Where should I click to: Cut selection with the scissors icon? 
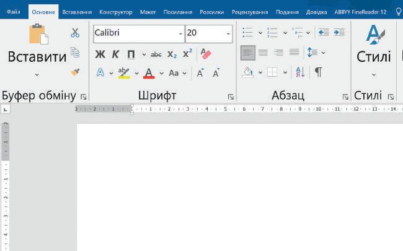pyautogui.click(x=75, y=33)
